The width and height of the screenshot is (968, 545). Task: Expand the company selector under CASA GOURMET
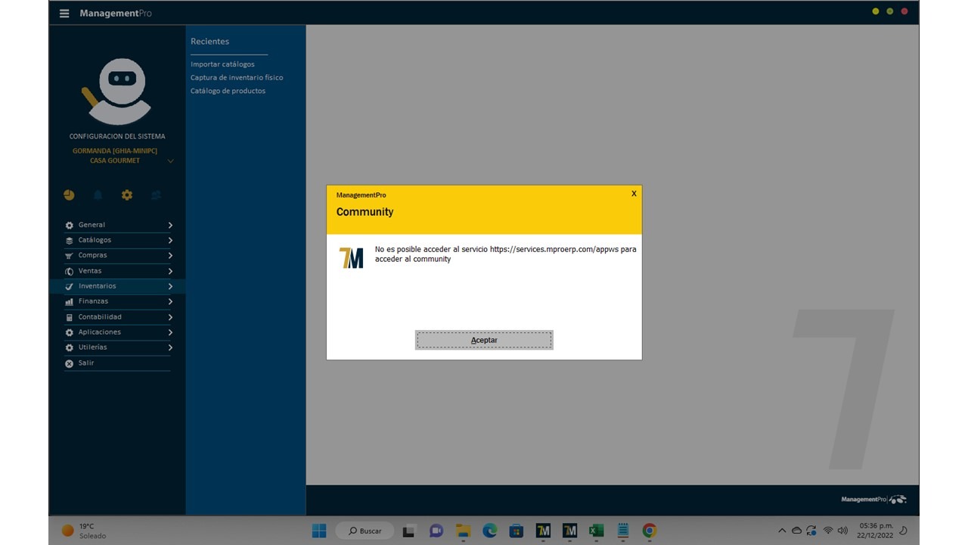pos(170,160)
